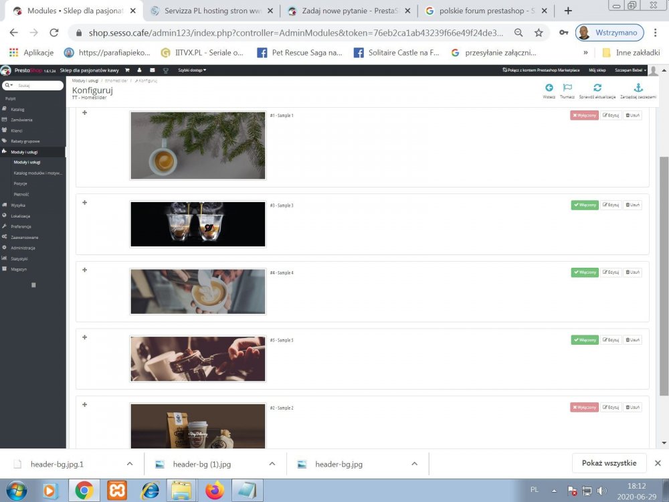Toggle Włączony status for Sample 3
The height and width of the screenshot is (502, 669).
pyautogui.click(x=585, y=205)
